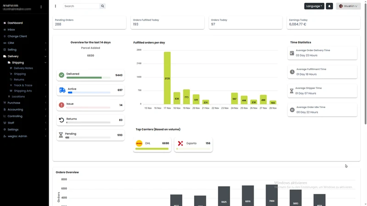The width and height of the screenshot is (367, 206).
Task: Click the page vertical scrollbar
Action: pyautogui.click(x=365, y=63)
